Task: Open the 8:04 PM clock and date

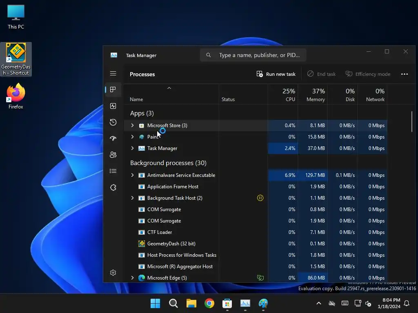Action: (389, 303)
